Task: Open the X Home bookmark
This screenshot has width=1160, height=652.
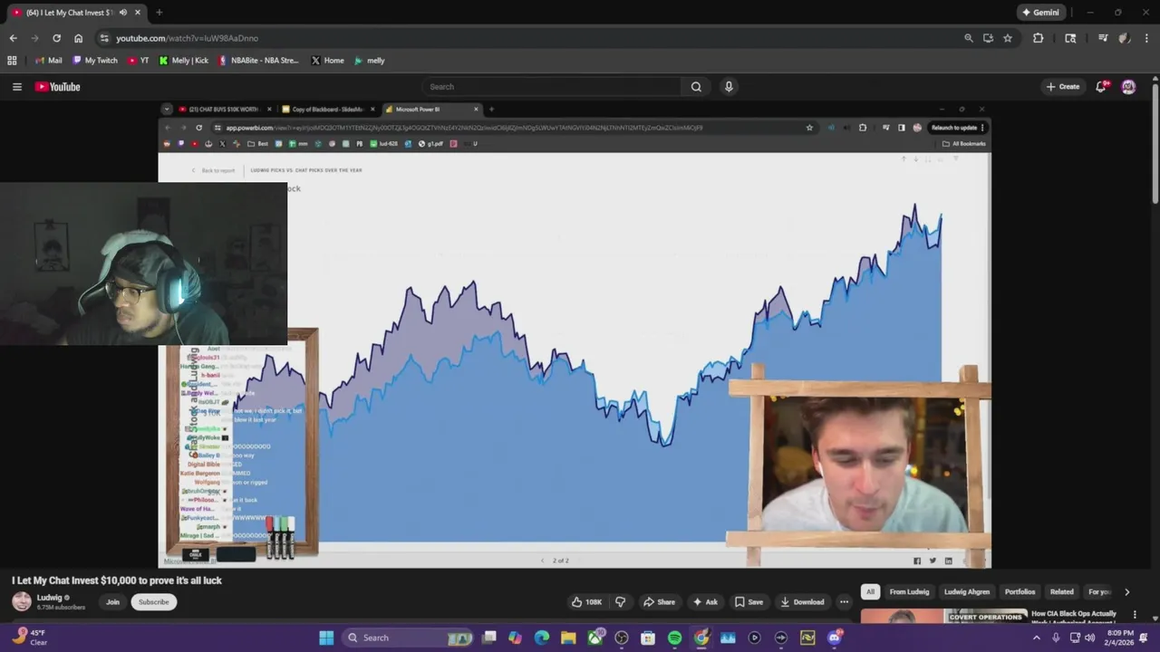Action: click(327, 61)
